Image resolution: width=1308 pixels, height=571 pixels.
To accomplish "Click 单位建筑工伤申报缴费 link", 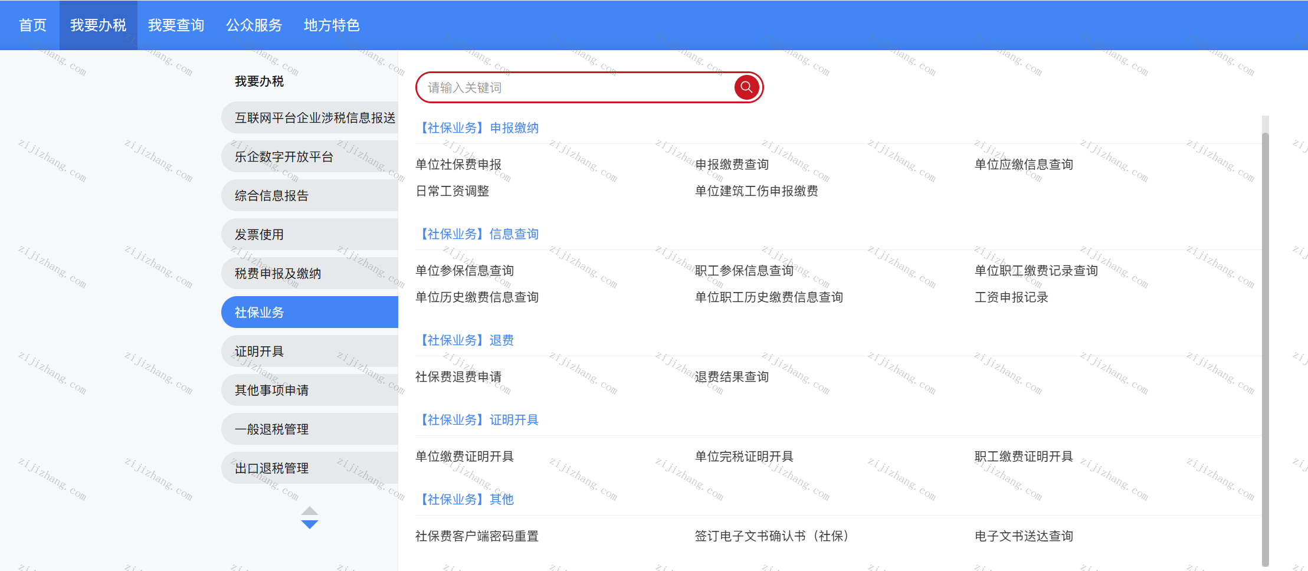I will 756,191.
